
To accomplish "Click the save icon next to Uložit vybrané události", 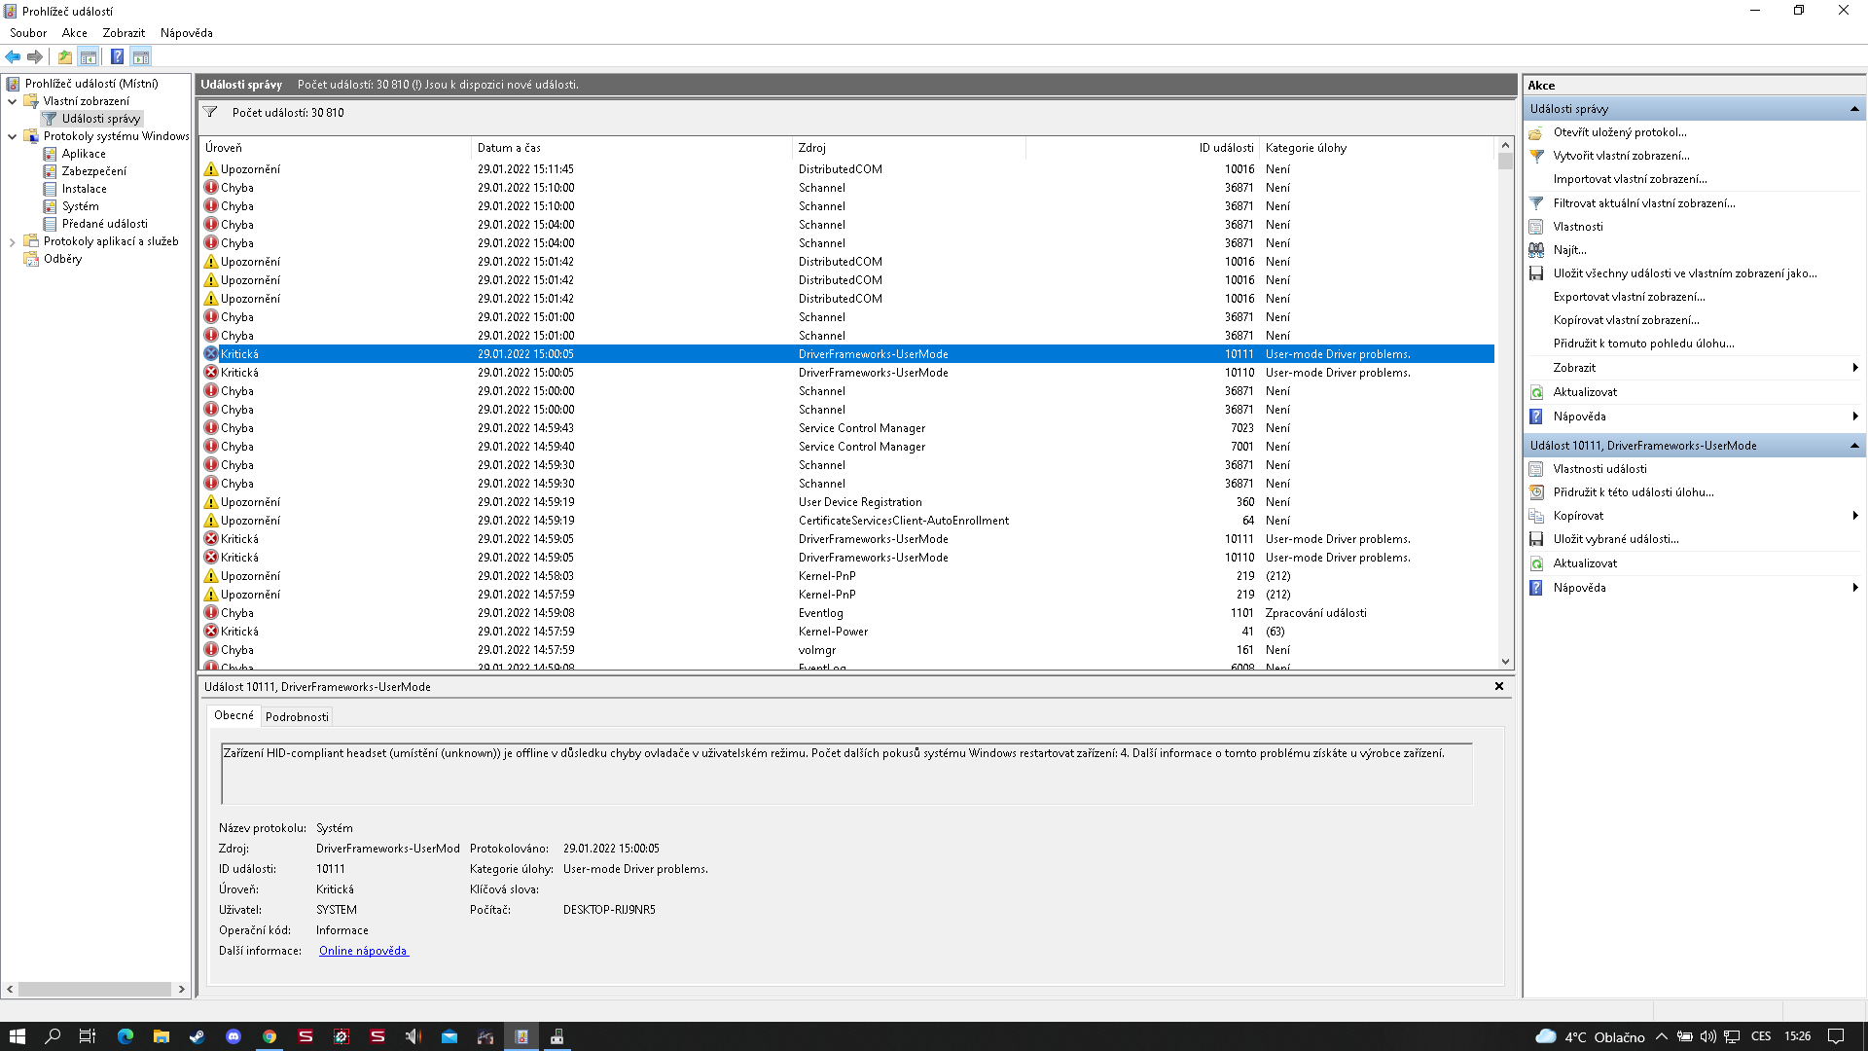I will point(1536,539).
